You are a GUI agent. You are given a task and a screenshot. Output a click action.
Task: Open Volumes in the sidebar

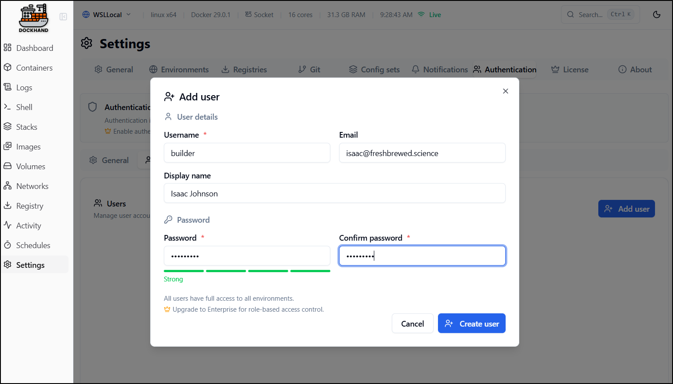click(30, 167)
